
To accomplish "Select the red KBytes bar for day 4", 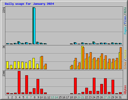I will 19,82.
